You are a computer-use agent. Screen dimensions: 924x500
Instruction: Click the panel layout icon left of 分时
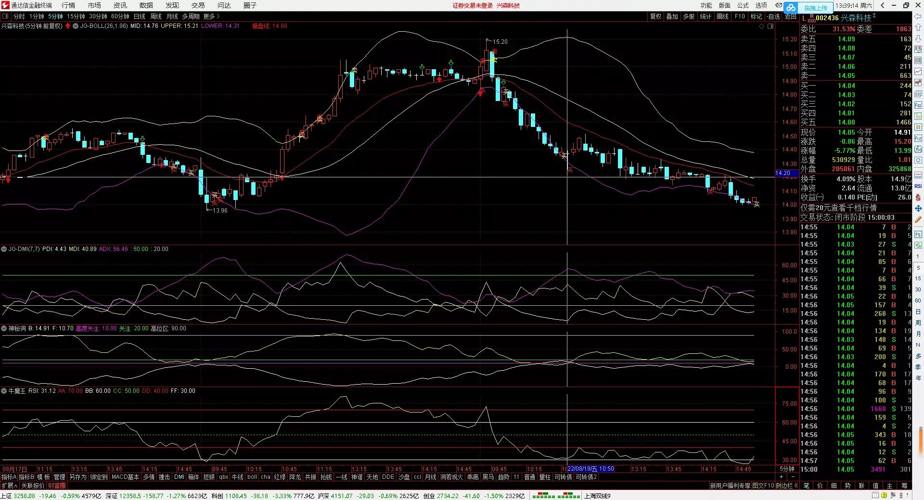pyautogui.click(x=5, y=16)
